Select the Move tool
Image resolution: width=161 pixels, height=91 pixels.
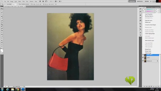(2, 9)
